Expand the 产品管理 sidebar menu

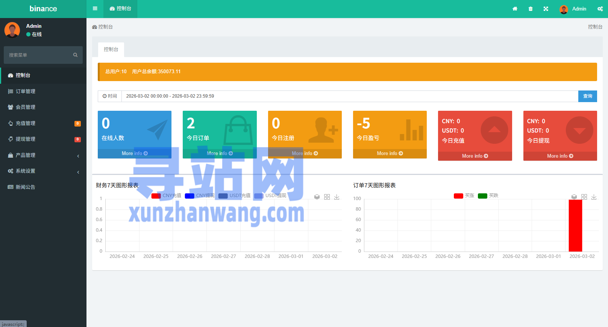click(x=43, y=155)
